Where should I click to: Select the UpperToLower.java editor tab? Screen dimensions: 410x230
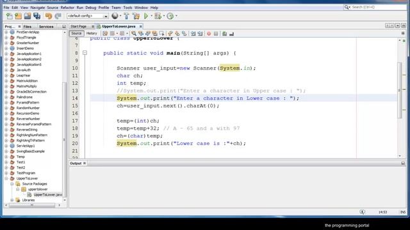point(119,26)
